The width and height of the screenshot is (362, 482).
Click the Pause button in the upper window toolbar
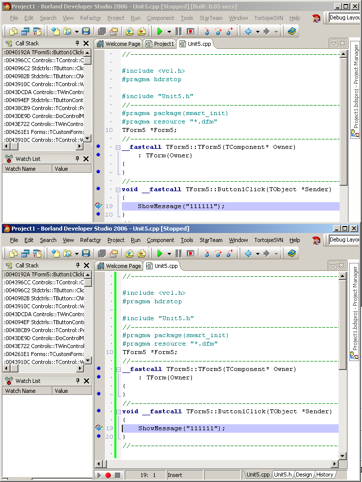[179, 31]
